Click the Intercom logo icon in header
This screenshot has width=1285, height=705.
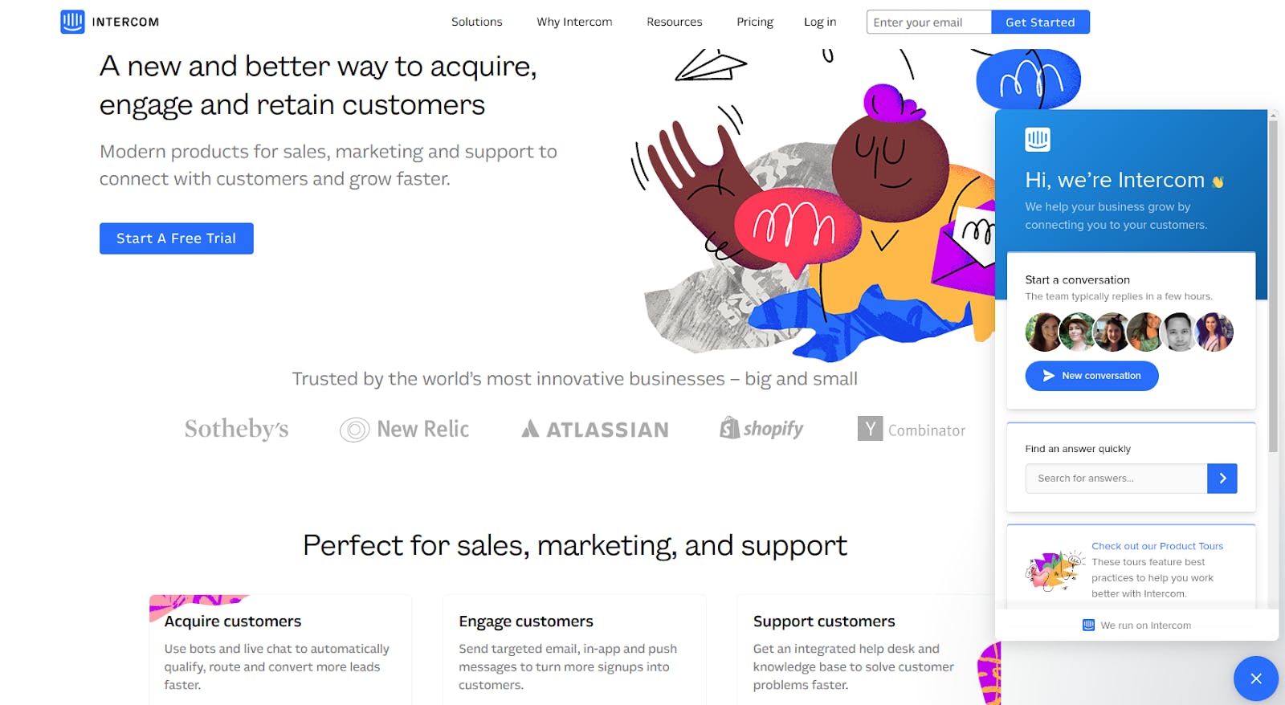(72, 22)
